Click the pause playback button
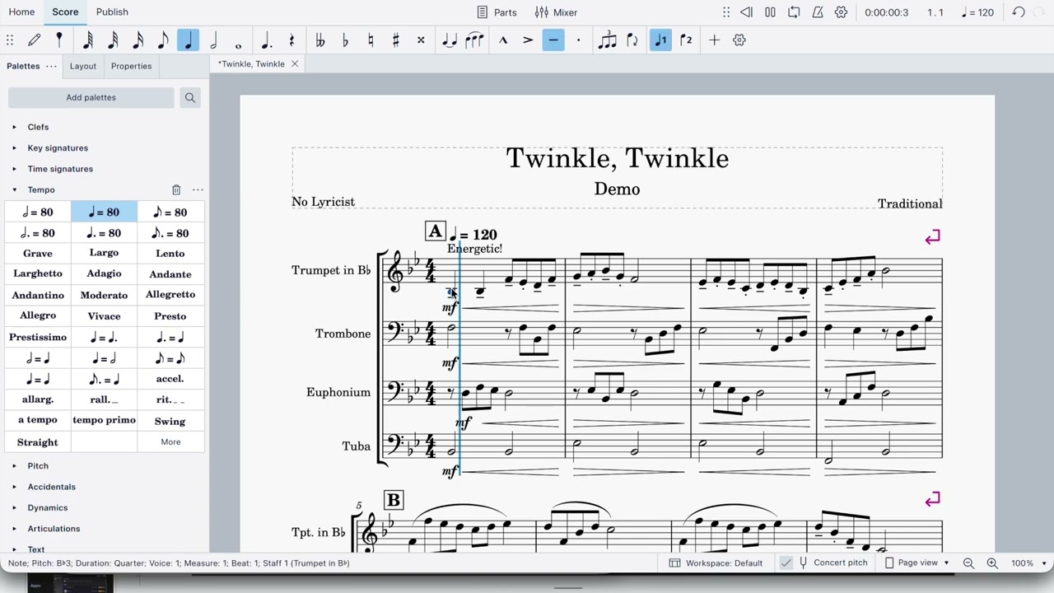 click(770, 12)
